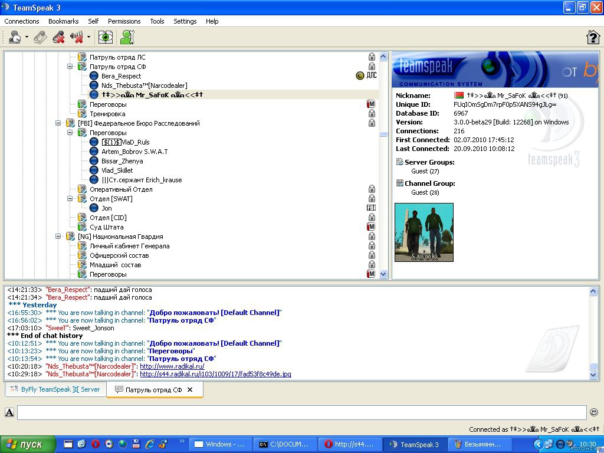Switch to Патруль отряд СФ chat tab
The image size is (604, 453).
click(154, 390)
